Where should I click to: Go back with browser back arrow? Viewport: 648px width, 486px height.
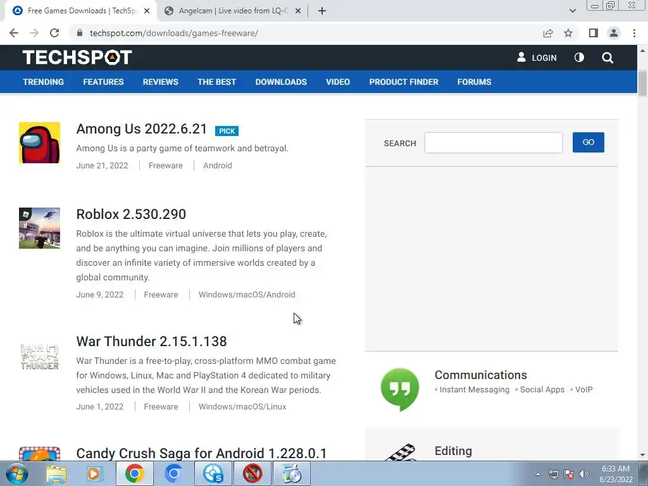(14, 33)
